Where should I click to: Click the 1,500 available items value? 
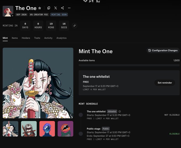(x=176, y=60)
